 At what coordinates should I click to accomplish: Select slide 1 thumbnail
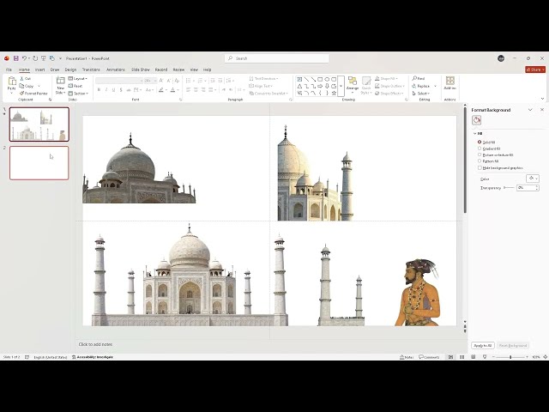(39, 124)
